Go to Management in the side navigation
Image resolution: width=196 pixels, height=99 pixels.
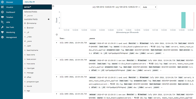point(11,37)
